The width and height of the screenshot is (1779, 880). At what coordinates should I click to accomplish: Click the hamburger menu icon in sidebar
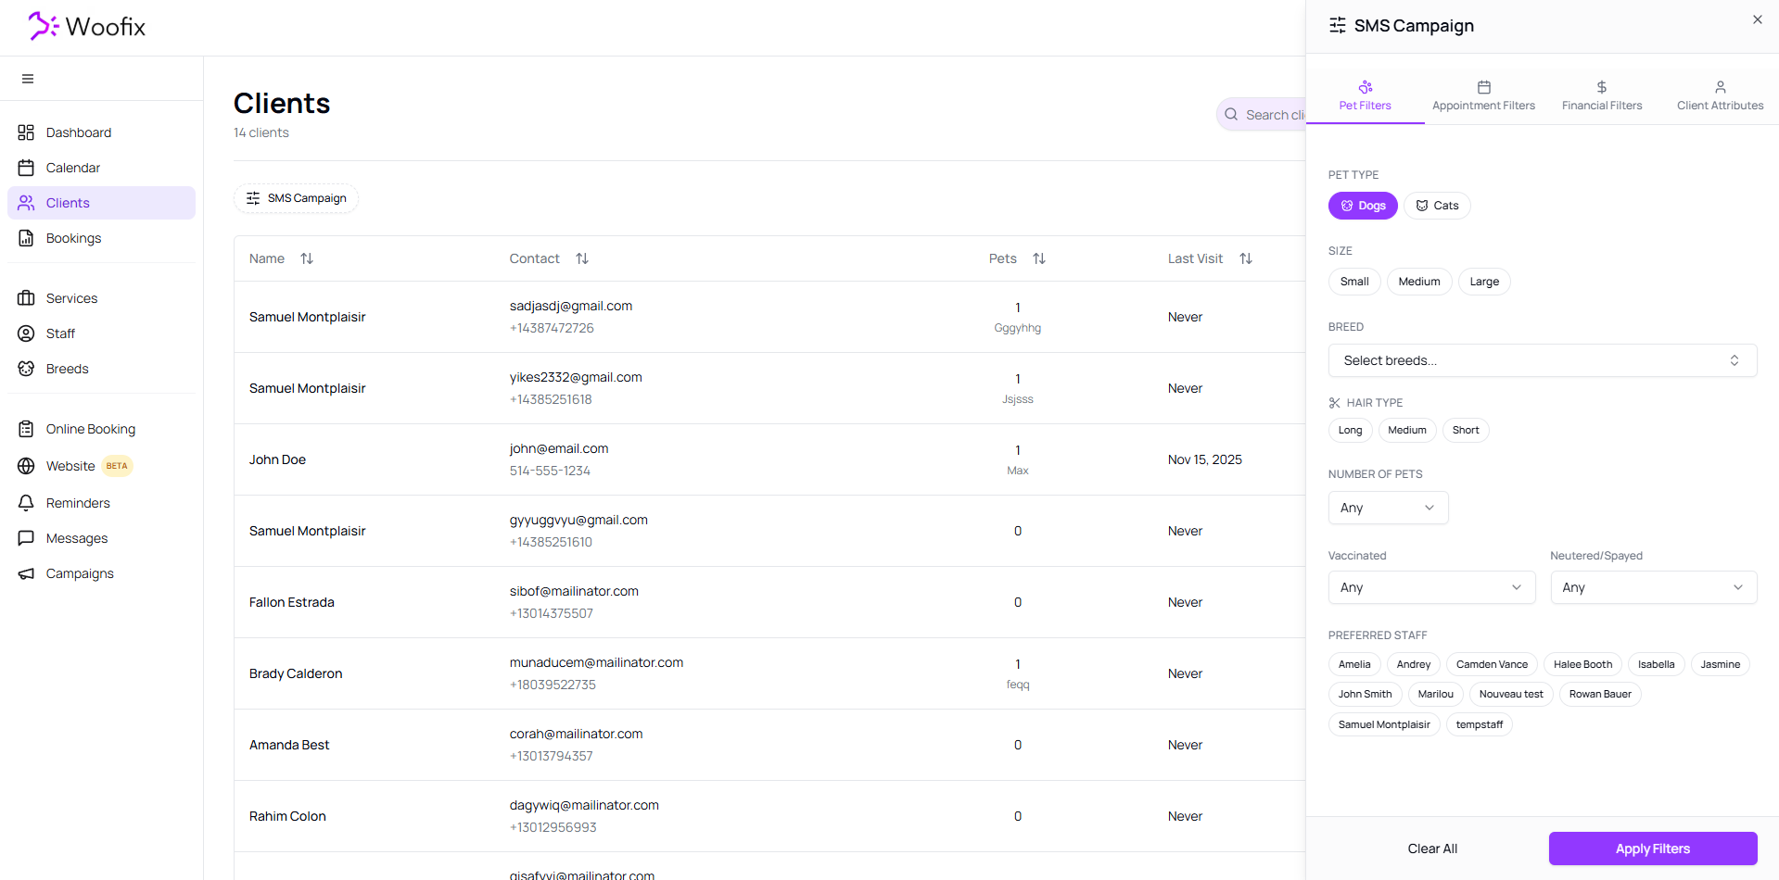(28, 79)
